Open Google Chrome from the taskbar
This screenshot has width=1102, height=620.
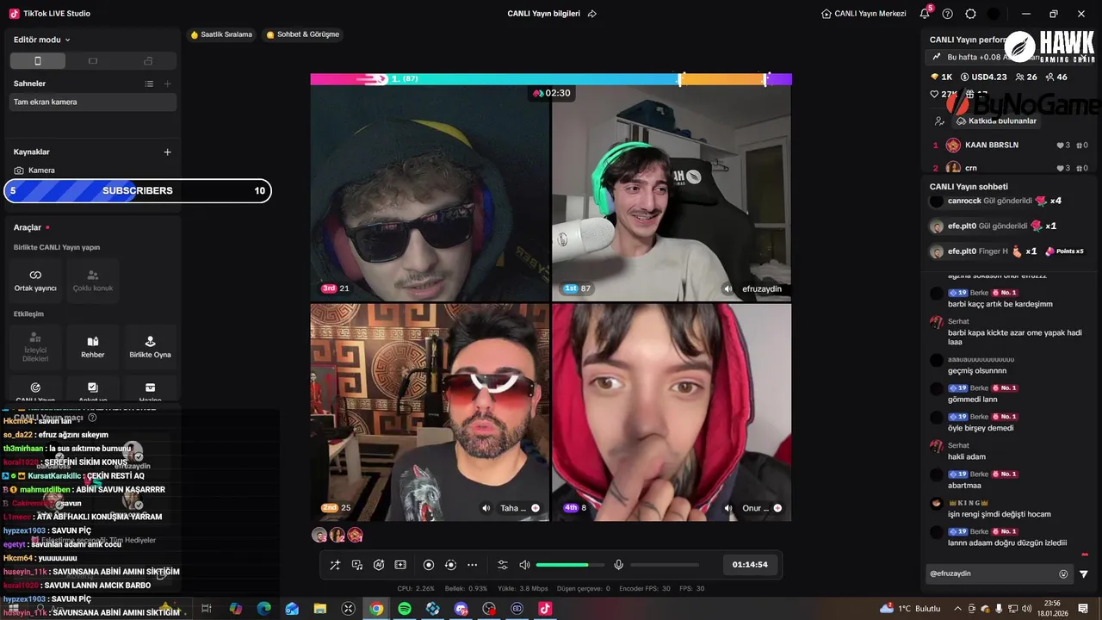point(376,609)
